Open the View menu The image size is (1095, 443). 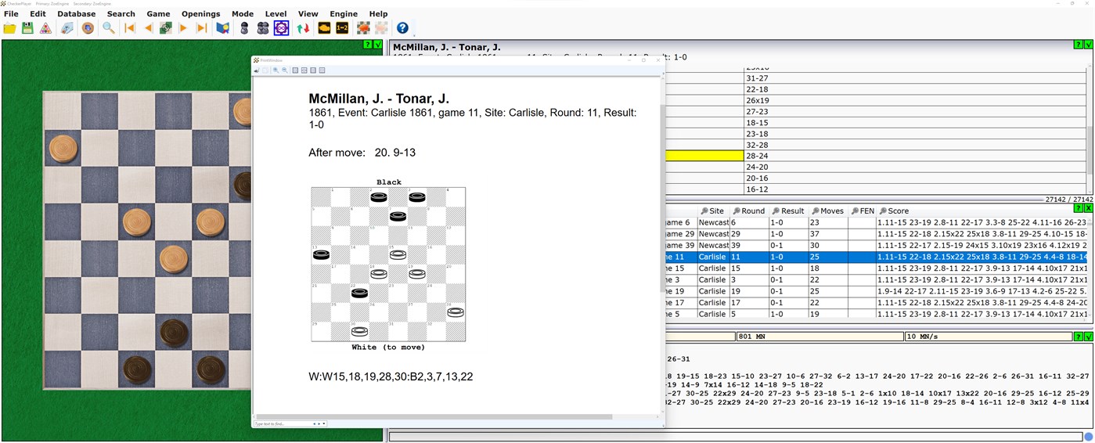(x=308, y=14)
